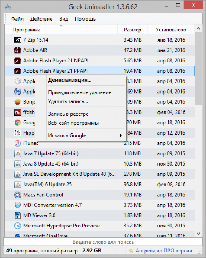206x258 pixels.
Task: Click the Java(TM) 6 Update 25 icon
Action: [17, 185]
